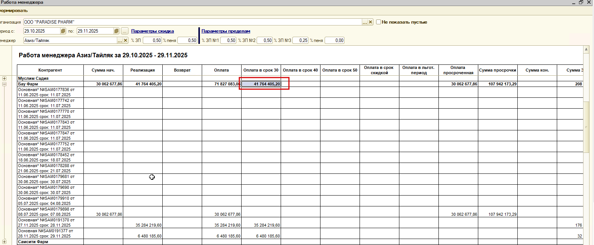This screenshot has width=594, height=245.
Task: Click the vertical scrollbar up arrow
Action: (586, 49)
